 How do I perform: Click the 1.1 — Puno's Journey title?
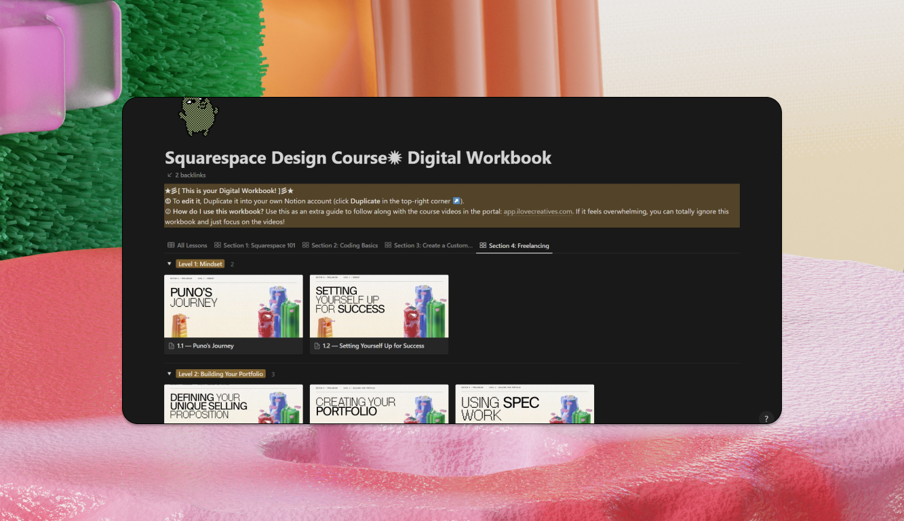tap(205, 346)
